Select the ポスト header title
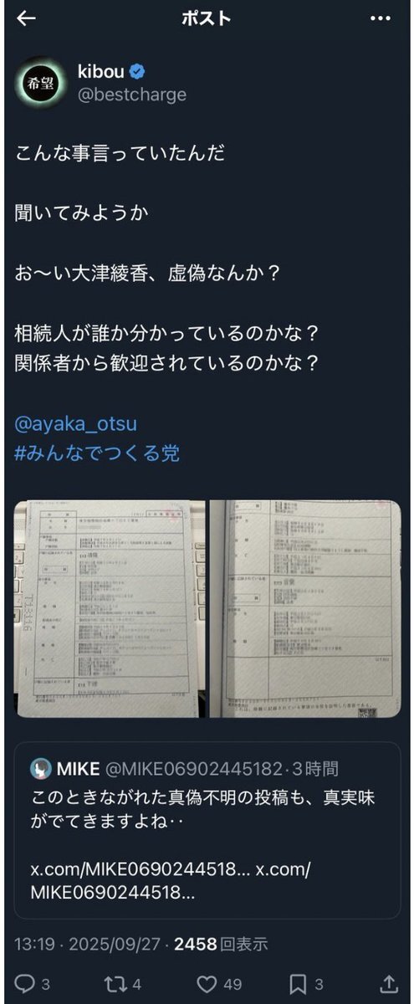 (x=207, y=19)
